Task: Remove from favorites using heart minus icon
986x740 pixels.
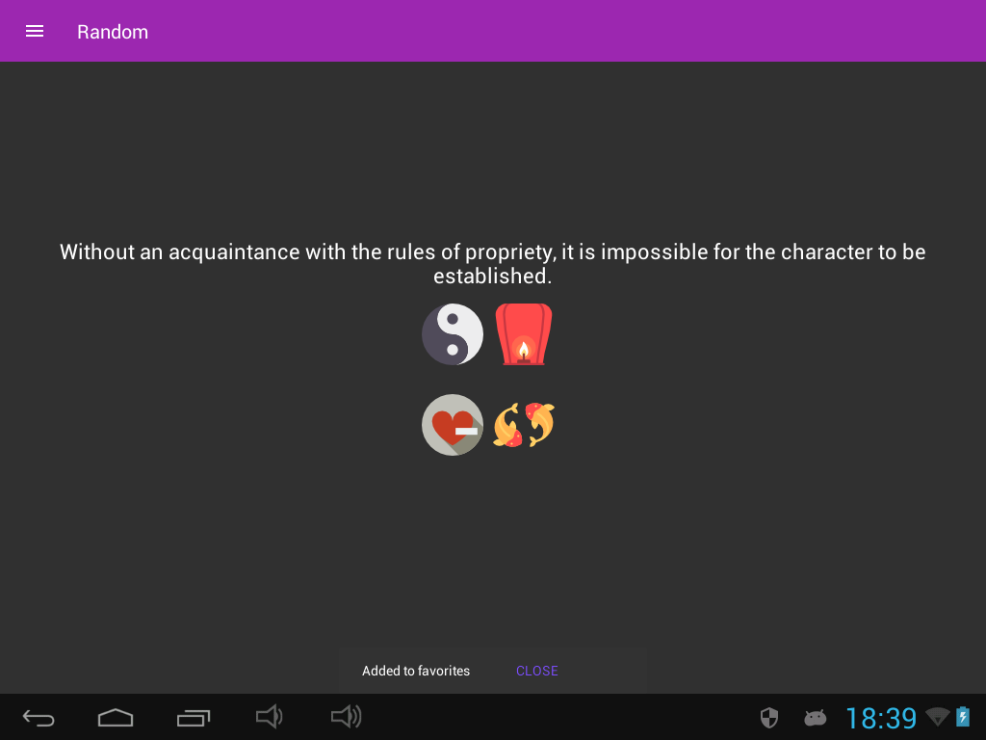Action: point(453,425)
